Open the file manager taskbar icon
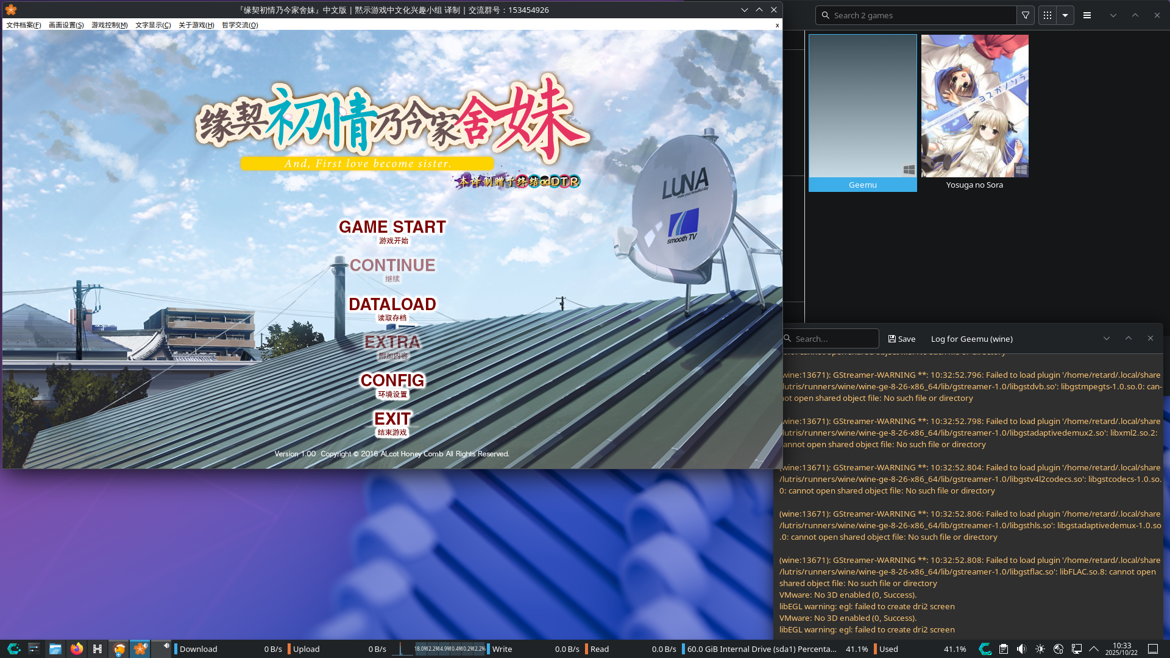 click(x=55, y=649)
